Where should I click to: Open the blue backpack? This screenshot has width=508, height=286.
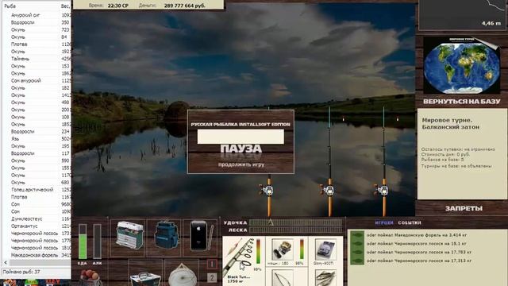167,236
